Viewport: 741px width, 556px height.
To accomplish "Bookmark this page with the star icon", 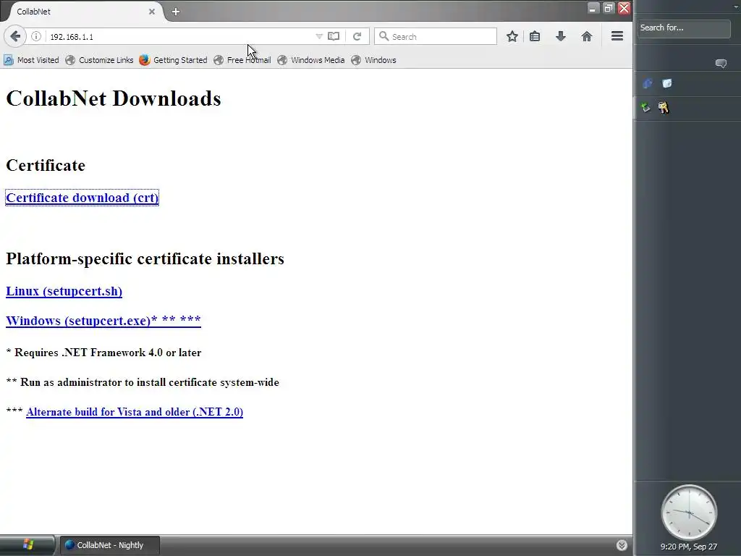I will [x=512, y=36].
